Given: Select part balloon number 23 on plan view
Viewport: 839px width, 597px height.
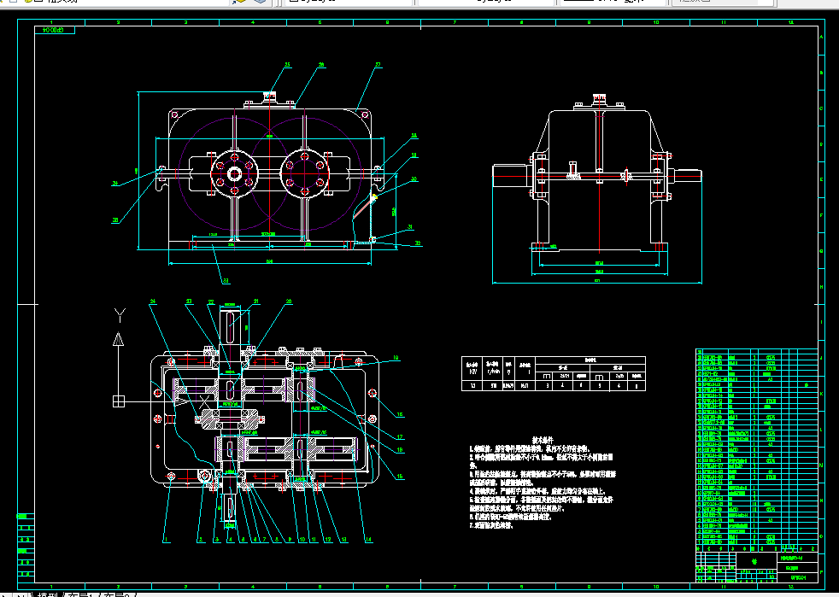Looking at the screenshot, I should click(x=189, y=301).
